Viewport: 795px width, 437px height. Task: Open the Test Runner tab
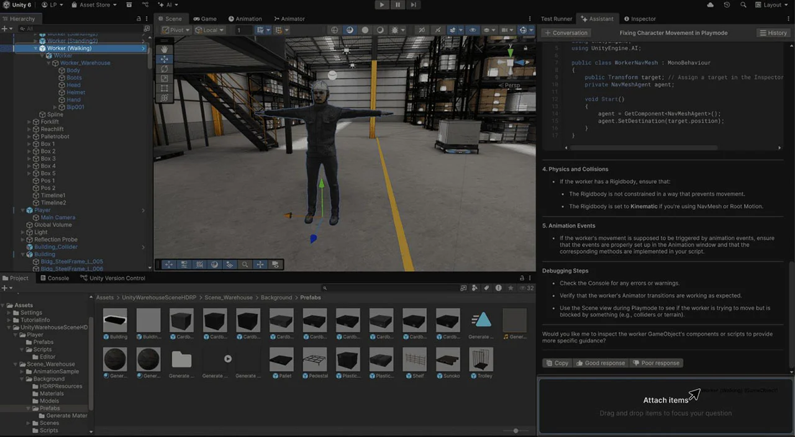pos(556,19)
